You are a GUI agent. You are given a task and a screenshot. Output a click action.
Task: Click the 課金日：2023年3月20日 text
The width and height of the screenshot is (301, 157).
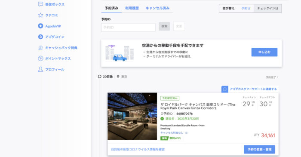(182, 119)
